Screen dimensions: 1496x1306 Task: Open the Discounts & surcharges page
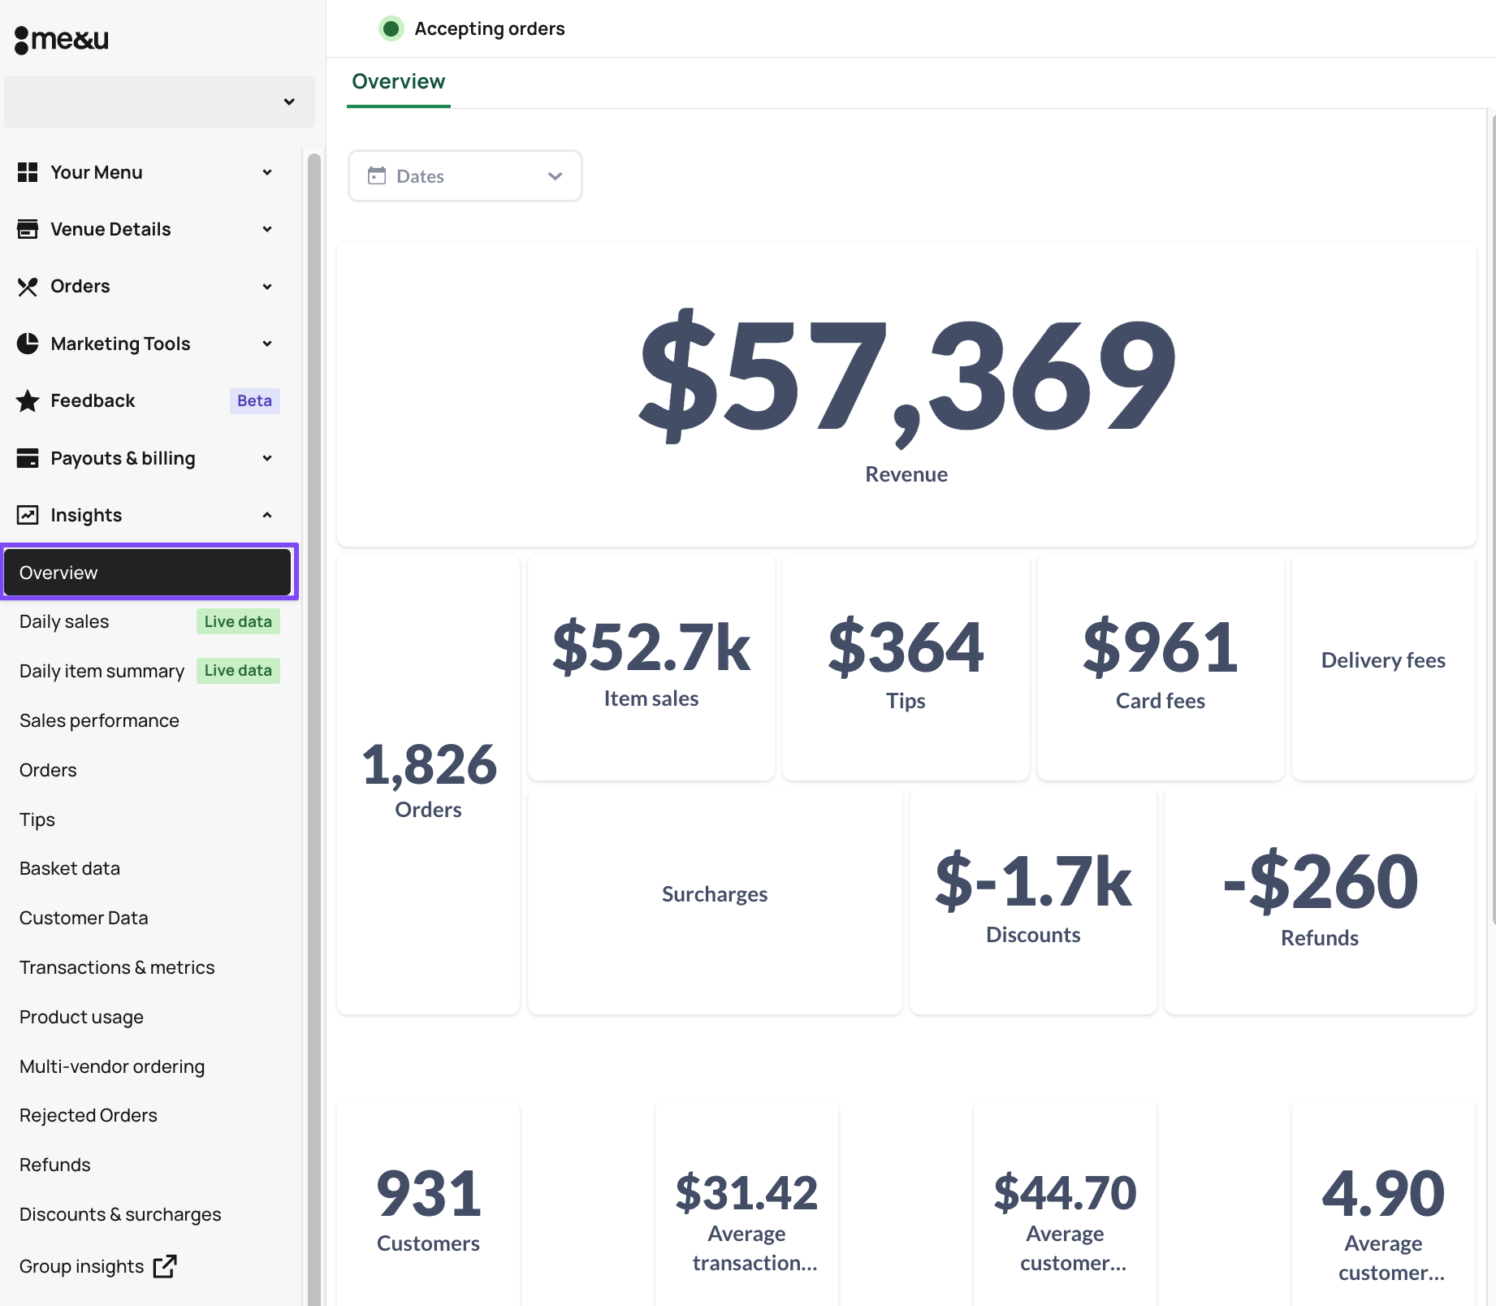point(120,1214)
